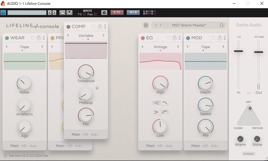
Task: Toggle the WEAR module on/off dot
Action: click(7, 38)
